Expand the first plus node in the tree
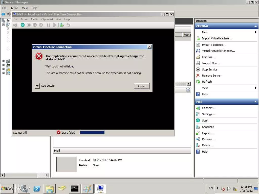Screen dimensions: 259x194 [x=8, y=29]
